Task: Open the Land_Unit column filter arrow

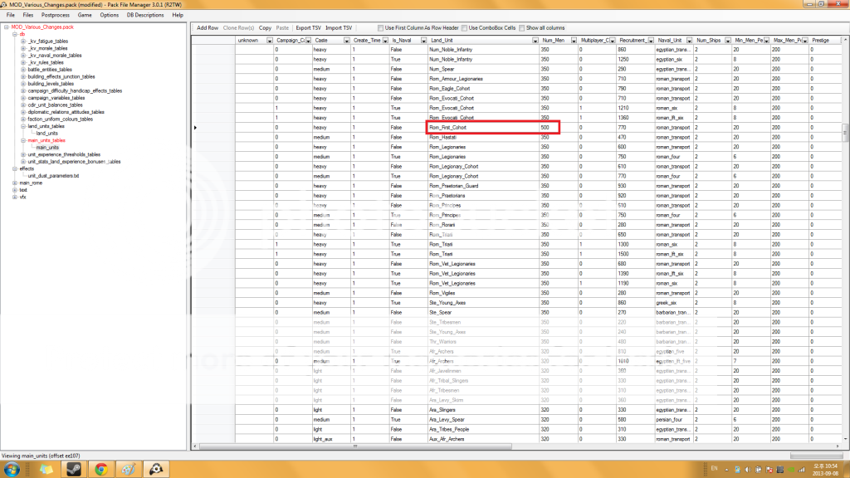Action: tap(535, 40)
